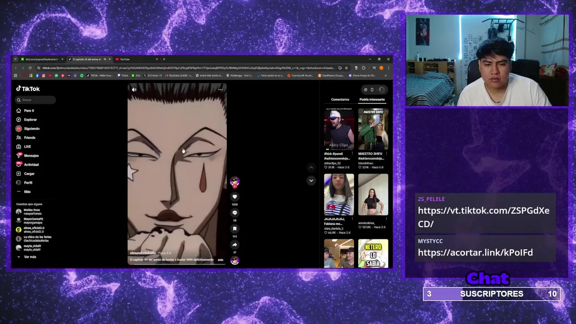Bookmark this page with the star icon
The width and height of the screenshot is (576, 324).
coord(346,68)
